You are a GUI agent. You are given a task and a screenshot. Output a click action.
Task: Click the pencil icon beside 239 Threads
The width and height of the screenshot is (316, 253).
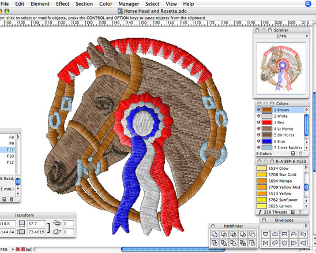click(259, 212)
